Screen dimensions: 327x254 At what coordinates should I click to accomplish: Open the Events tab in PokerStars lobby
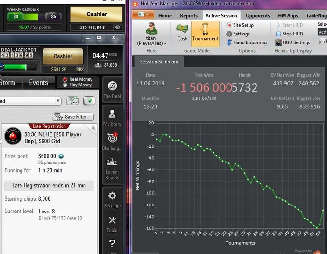coord(38,83)
